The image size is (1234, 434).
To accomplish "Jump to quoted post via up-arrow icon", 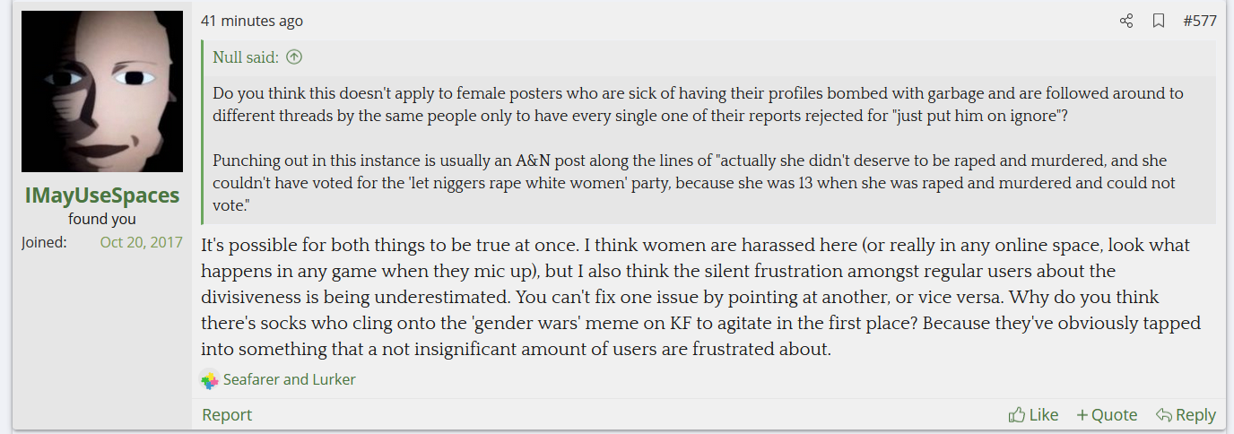I will pos(293,57).
